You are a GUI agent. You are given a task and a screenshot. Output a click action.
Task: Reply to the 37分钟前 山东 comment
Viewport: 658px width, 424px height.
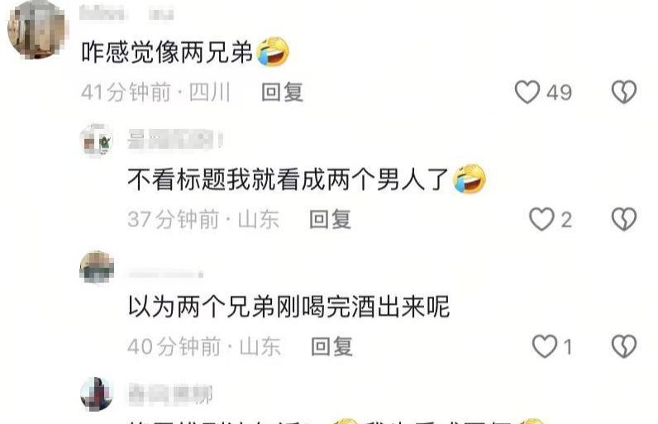pos(330,219)
